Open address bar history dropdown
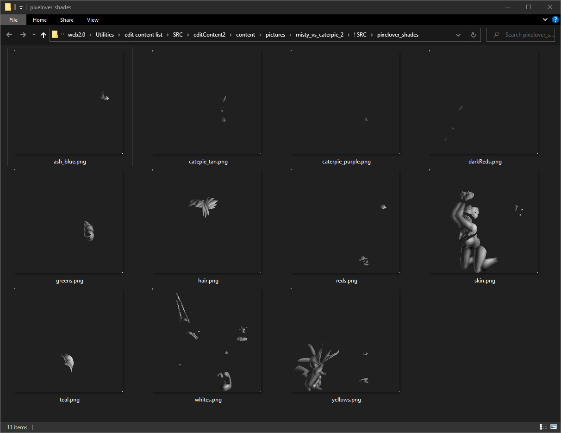 458,35
